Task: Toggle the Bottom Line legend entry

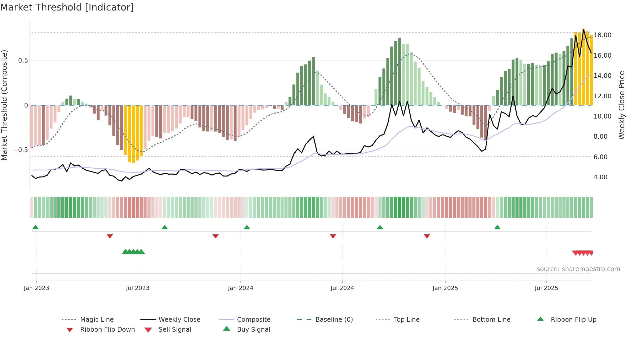Action: tap(482, 319)
